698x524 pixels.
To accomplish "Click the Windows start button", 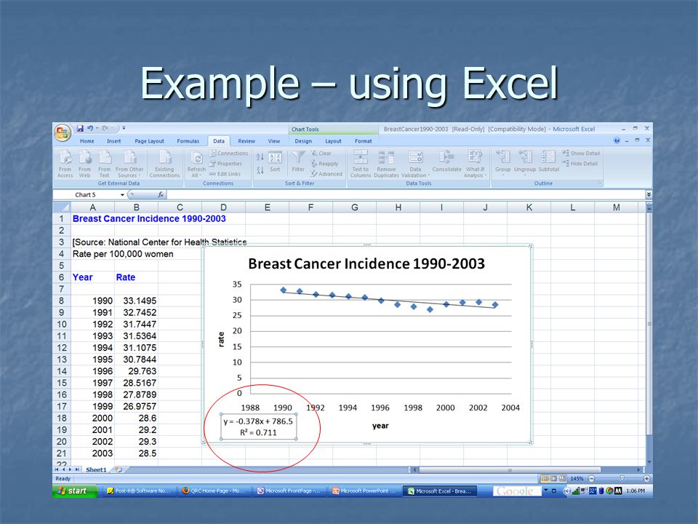I will click(x=75, y=491).
